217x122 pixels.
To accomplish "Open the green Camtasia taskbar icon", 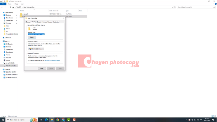I will 69,120.
